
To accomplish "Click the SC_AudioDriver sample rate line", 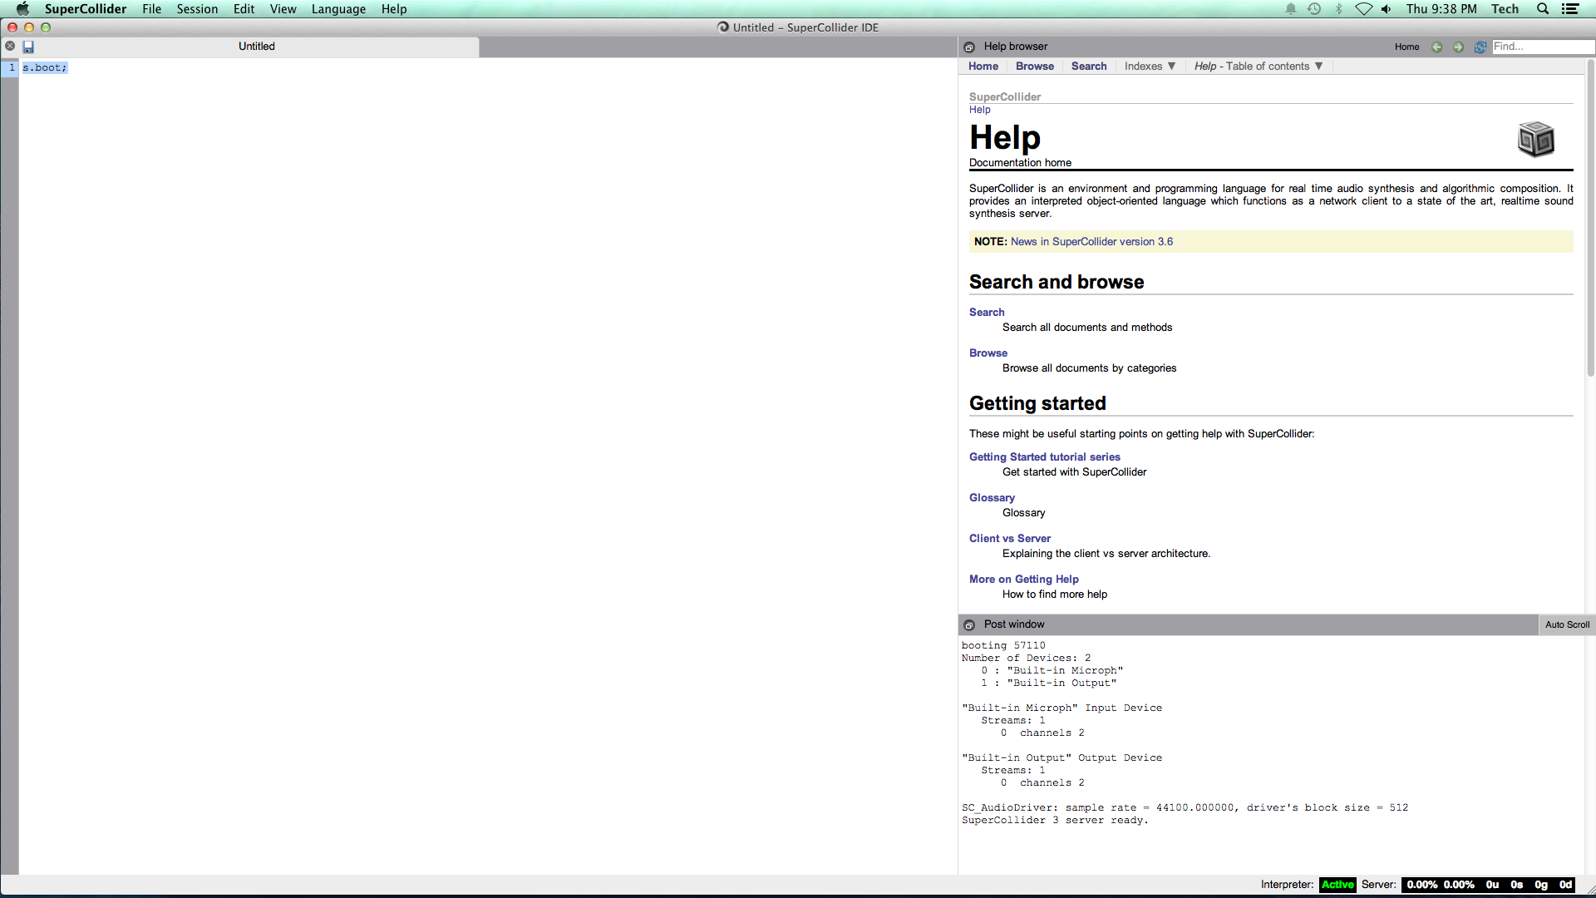I will 1185,808.
